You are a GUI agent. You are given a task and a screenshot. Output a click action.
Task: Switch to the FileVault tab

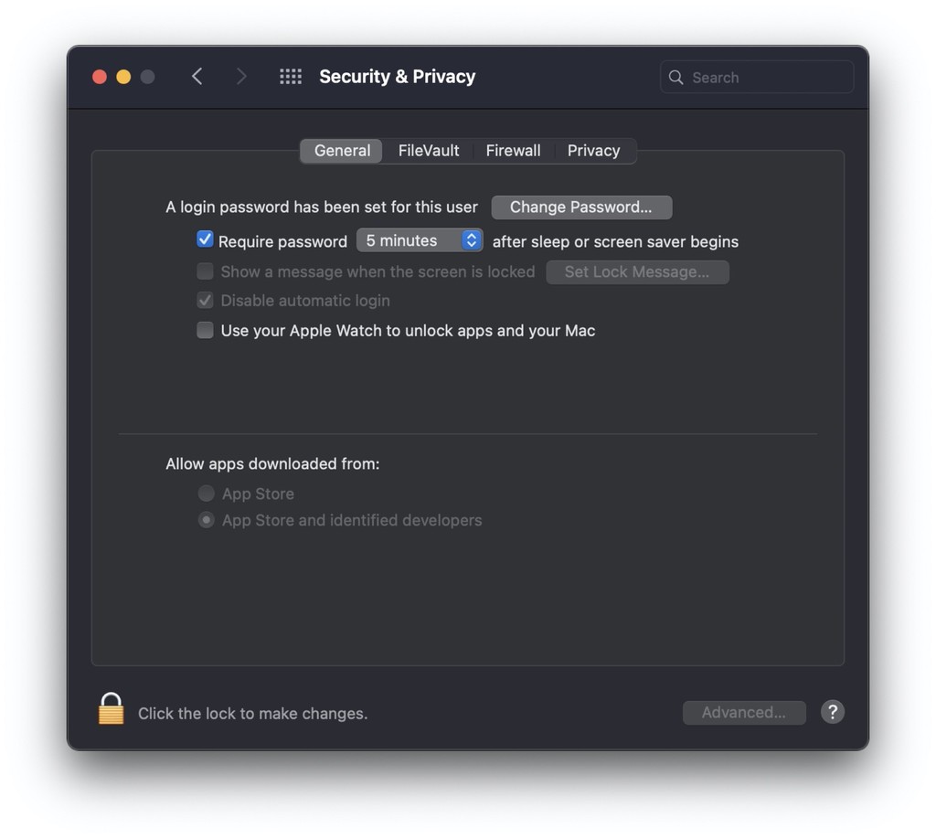tap(429, 151)
